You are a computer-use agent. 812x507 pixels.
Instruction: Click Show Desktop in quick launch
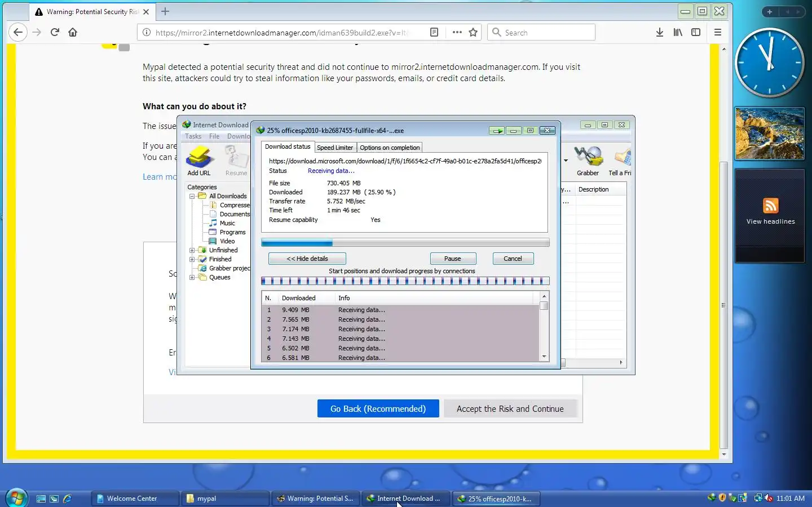click(x=41, y=499)
